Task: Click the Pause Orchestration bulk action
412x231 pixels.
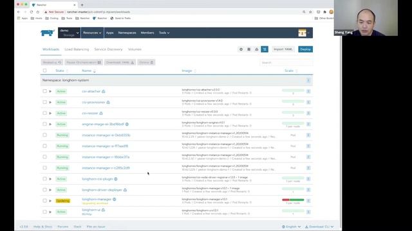Action: coord(84,62)
